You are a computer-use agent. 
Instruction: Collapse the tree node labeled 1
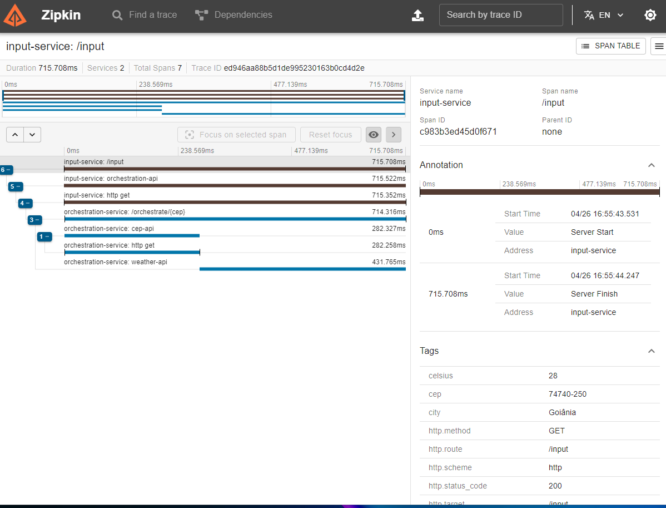(44, 236)
